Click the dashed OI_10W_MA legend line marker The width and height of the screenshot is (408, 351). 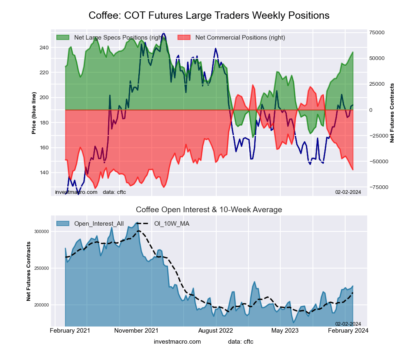143,223
